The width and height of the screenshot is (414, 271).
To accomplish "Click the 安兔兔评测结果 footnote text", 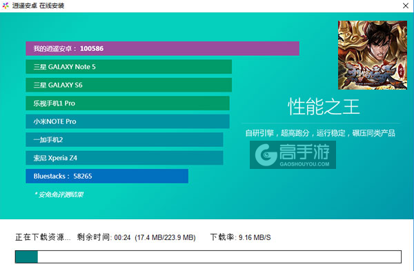I will [x=59, y=194].
